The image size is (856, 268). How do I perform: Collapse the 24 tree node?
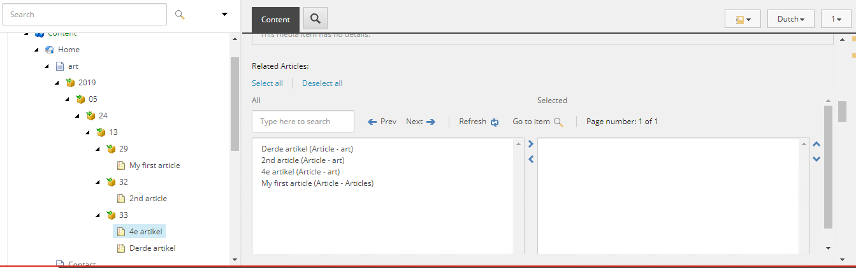tap(78, 116)
